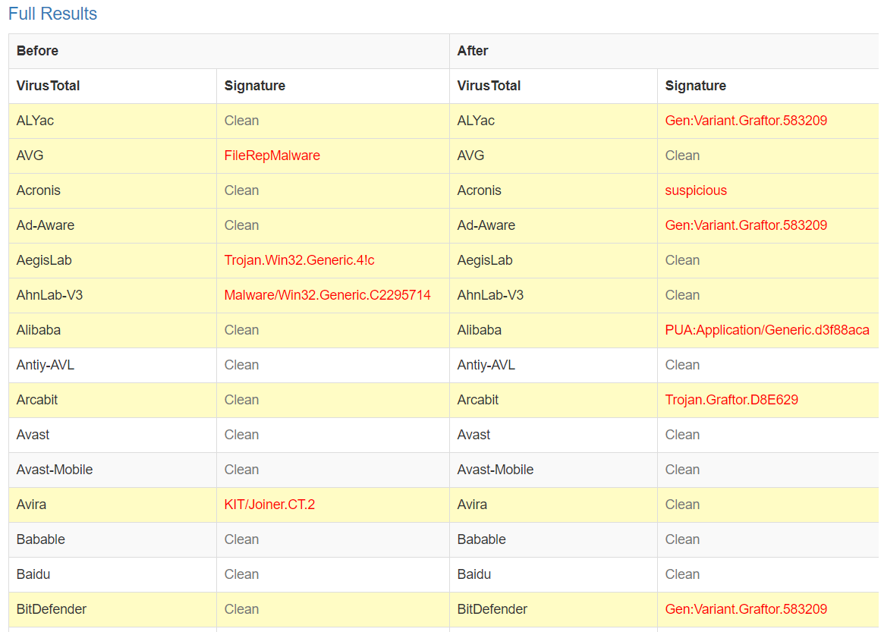The width and height of the screenshot is (884, 632).
Task: Click the Signature header under After
Action: coord(695,86)
